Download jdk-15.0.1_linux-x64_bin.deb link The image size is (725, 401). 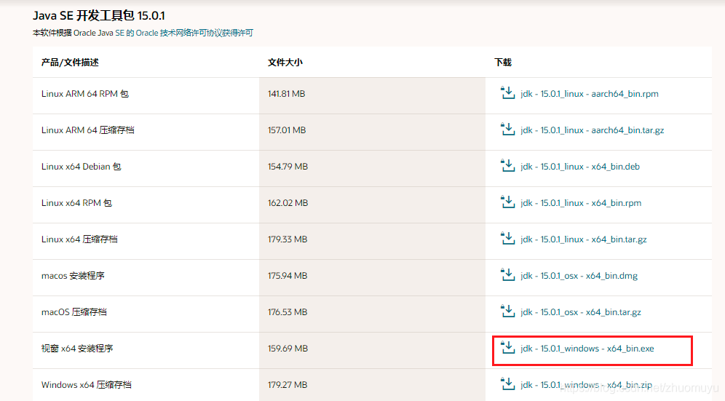click(580, 167)
